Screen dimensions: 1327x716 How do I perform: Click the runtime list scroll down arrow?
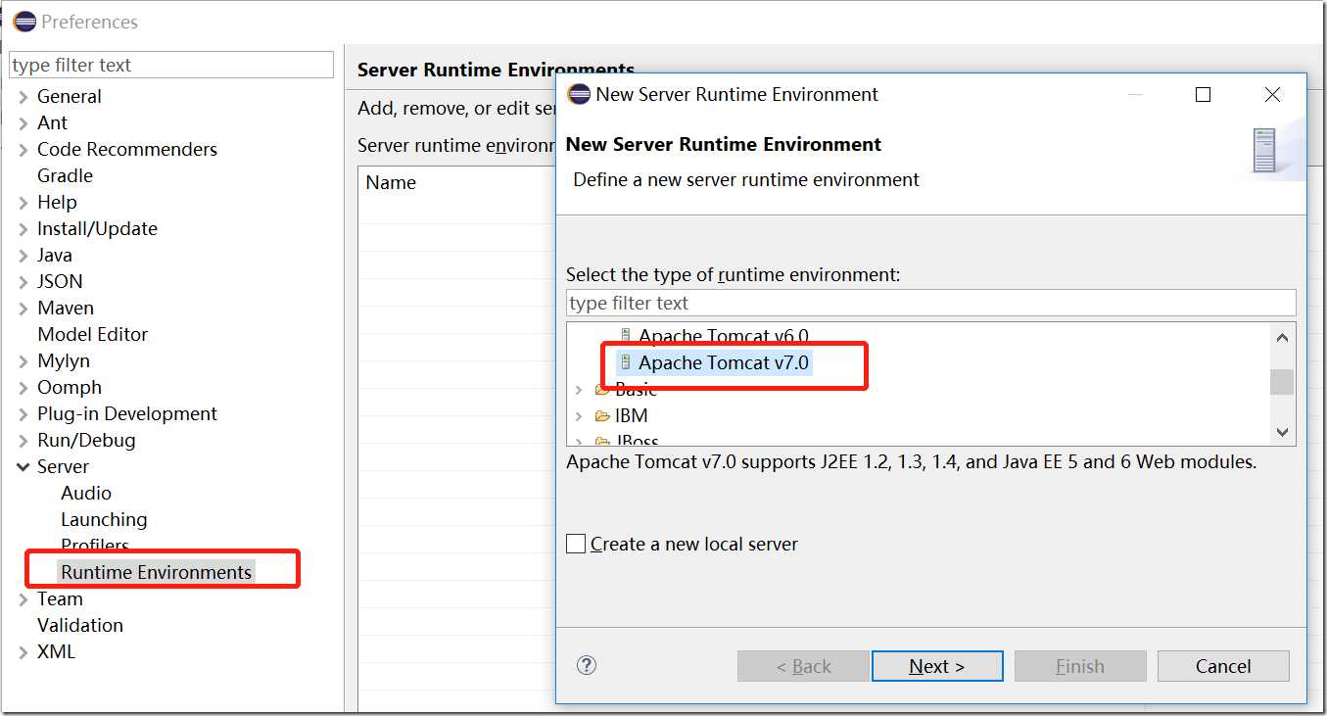(x=1282, y=431)
